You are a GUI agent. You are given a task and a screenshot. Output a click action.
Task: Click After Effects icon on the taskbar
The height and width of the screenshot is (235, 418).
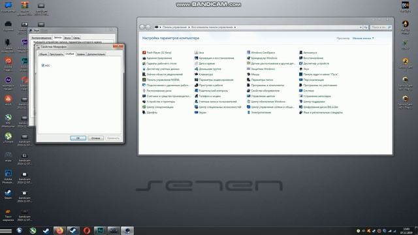(100, 230)
